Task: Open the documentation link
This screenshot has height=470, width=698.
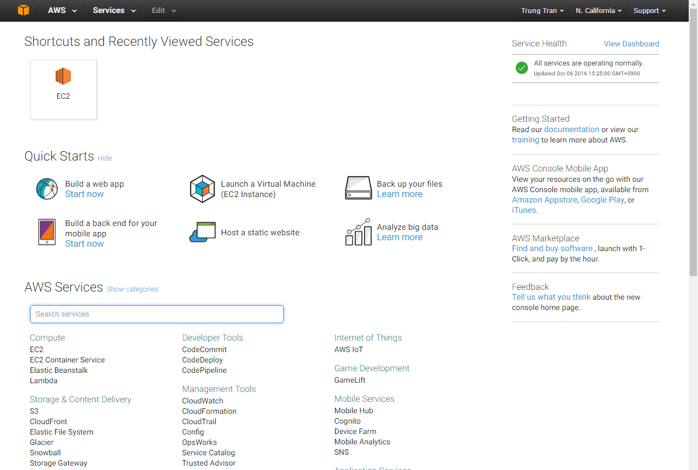Action: [x=571, y=129]
